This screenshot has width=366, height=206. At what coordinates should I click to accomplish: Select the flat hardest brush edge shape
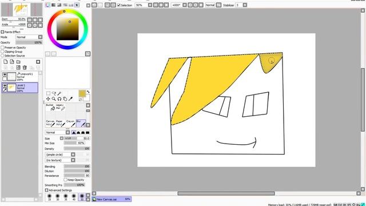pyautogui.click(x=87, y=133)
